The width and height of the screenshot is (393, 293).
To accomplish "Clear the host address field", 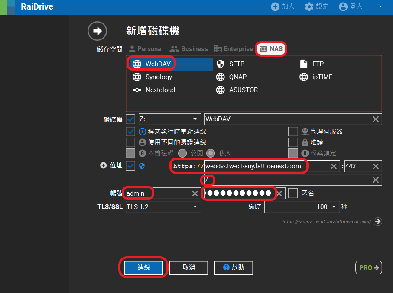I will [334, 166].
